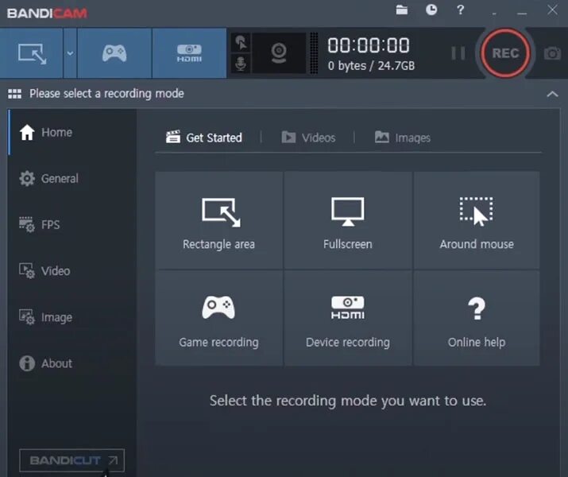Choose Device recording mode tile
Viewport: 568px width, 477px height.
click(x=348, y=318)
